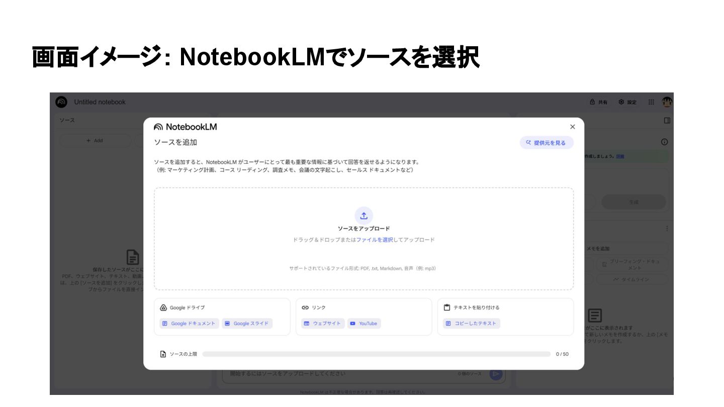724x407 pixels.
Task: Toggle the right panel collapse icon
Action: (x=667, y=121)
